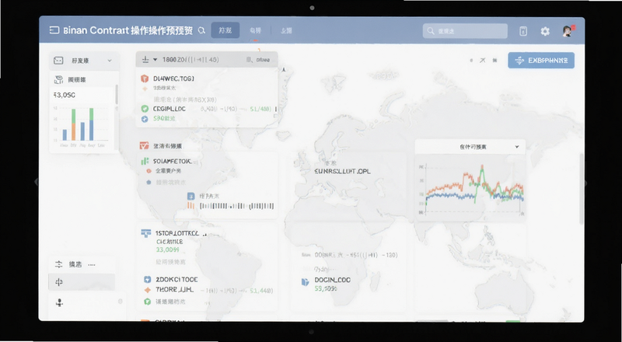Click the green 23,0099 value
The image size is (622, 342).
tap(167, 250)
